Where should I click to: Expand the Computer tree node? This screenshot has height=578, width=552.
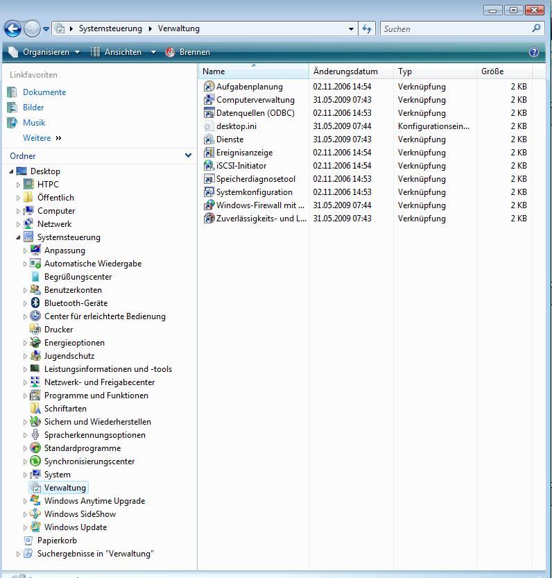pos(18,211)
